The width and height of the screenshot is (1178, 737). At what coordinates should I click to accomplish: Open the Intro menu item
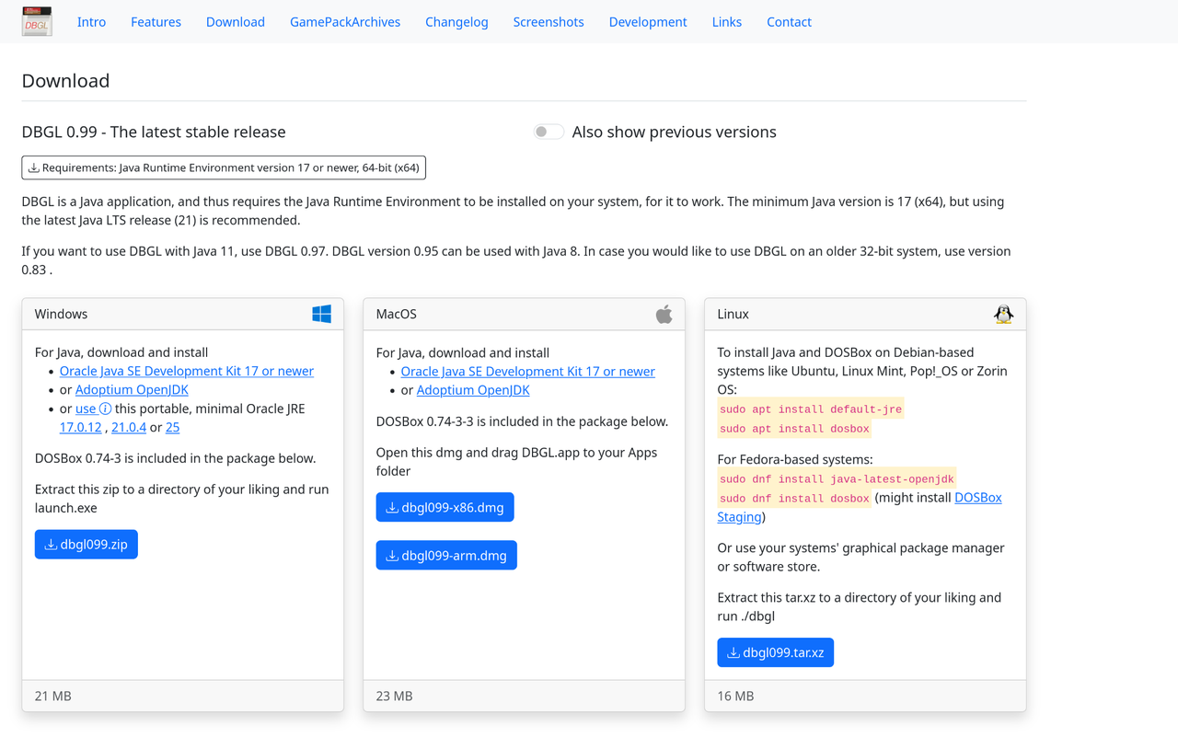coord(91,22)
